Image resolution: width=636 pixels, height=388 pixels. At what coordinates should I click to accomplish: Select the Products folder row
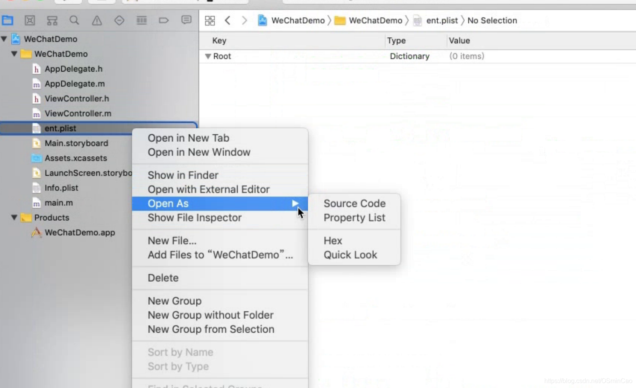[x=52, y=218]
